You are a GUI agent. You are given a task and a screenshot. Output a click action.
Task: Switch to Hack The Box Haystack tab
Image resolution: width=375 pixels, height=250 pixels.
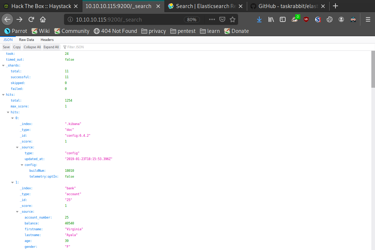41,6
